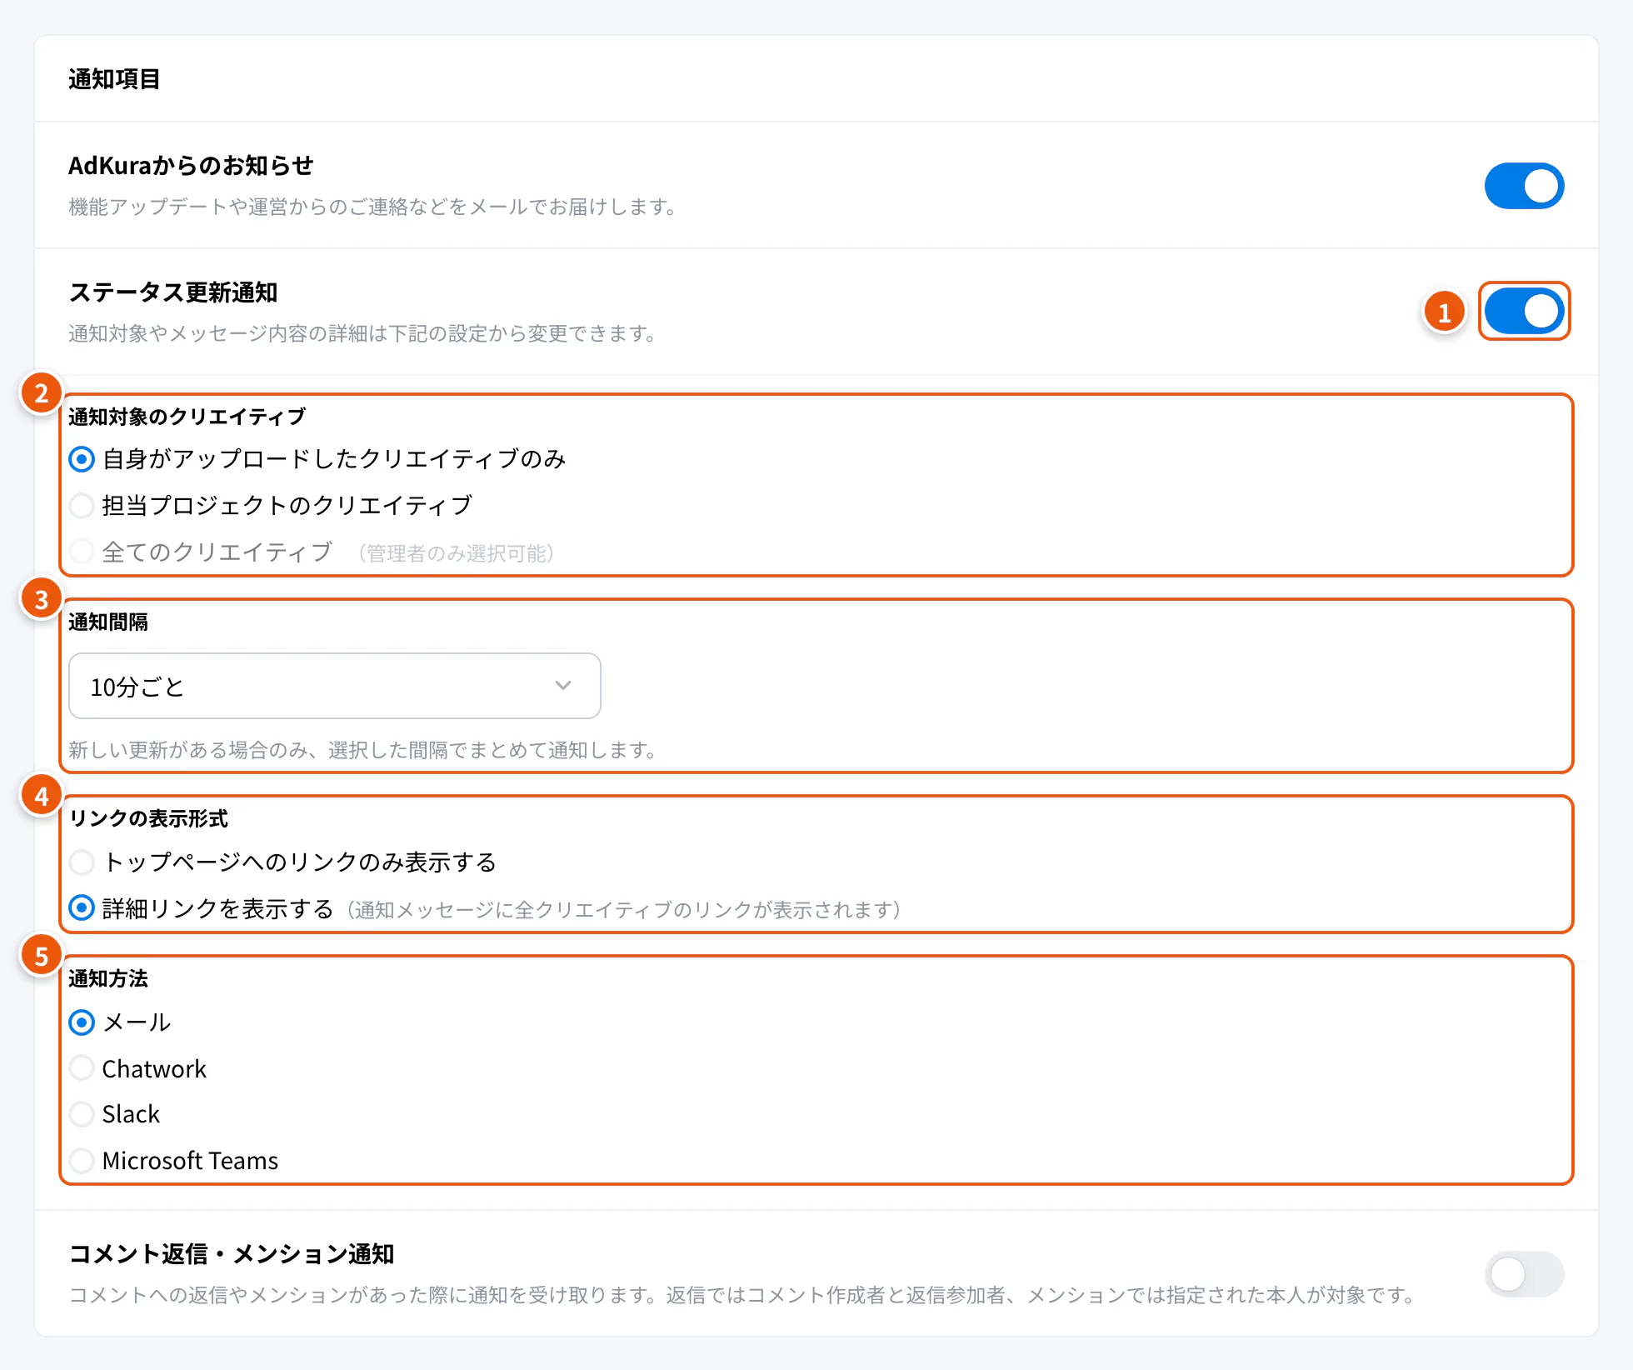Click the 通知項目 section heading
The image size is (1633, 1370).
114,79
